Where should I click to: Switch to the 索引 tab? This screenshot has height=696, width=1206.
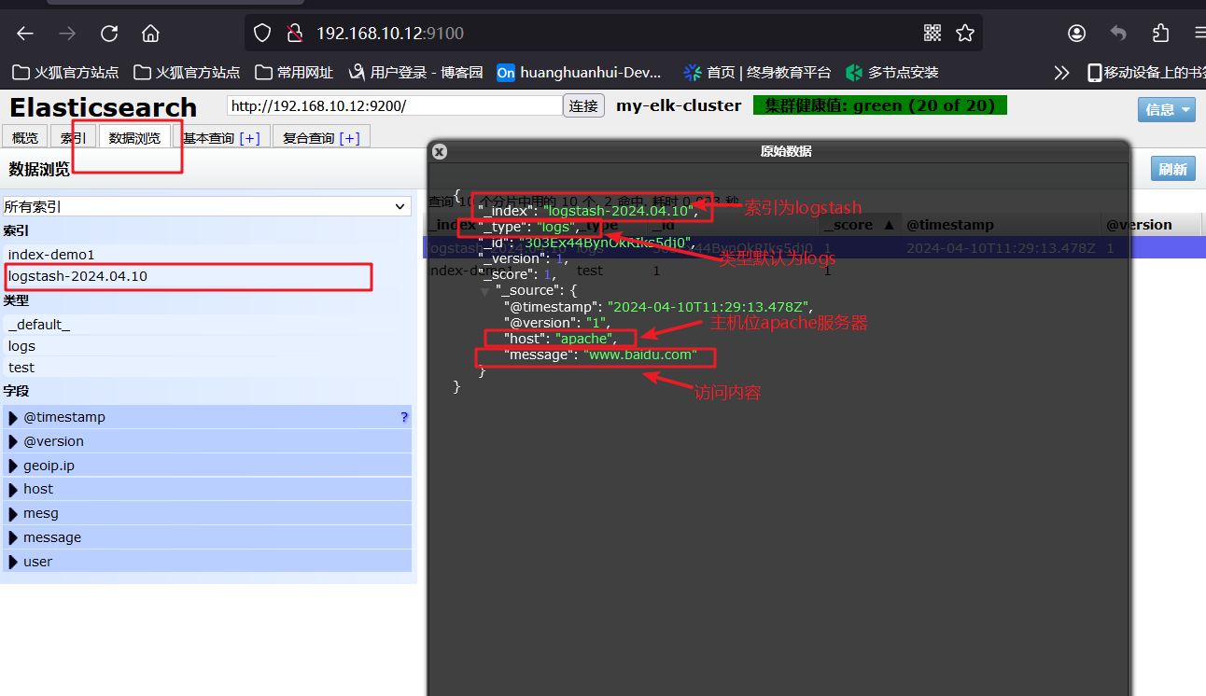73,138
